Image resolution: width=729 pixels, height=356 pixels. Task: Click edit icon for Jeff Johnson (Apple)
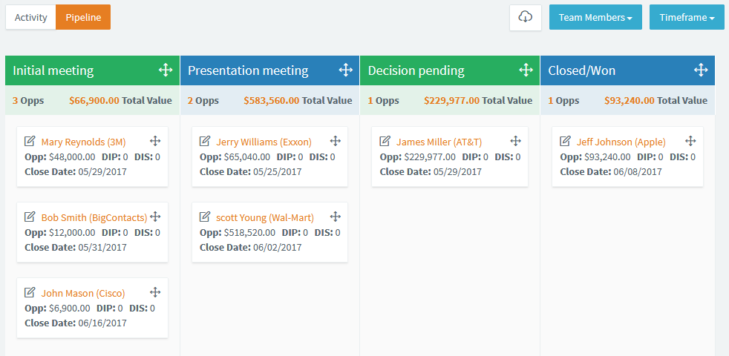tap(565, 141)
